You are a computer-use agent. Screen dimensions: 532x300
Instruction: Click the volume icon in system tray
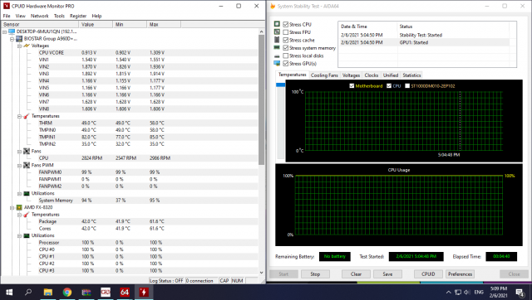pyautogui.click(x=467, y=292)
